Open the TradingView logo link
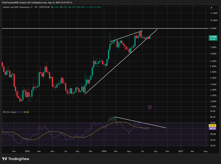Screen dimensions: 221x164 point(16,159)
